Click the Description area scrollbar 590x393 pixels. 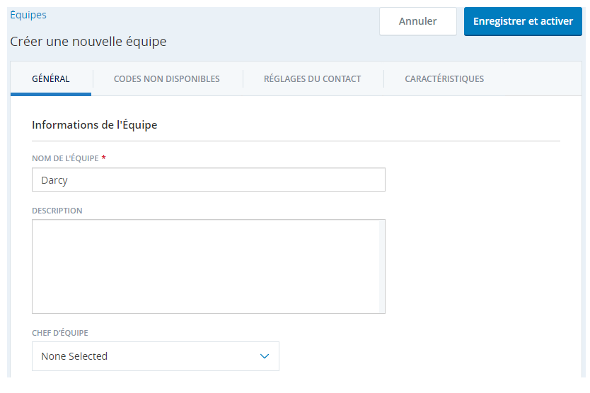tap(382, 266)
